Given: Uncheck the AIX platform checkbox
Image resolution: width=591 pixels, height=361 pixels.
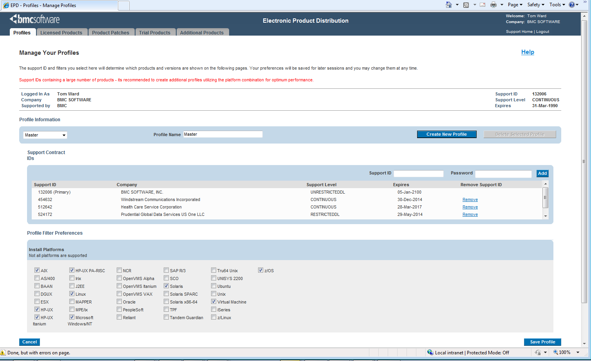Looking at the screenshot, I should pyautogui.click(x=37, y=270).
